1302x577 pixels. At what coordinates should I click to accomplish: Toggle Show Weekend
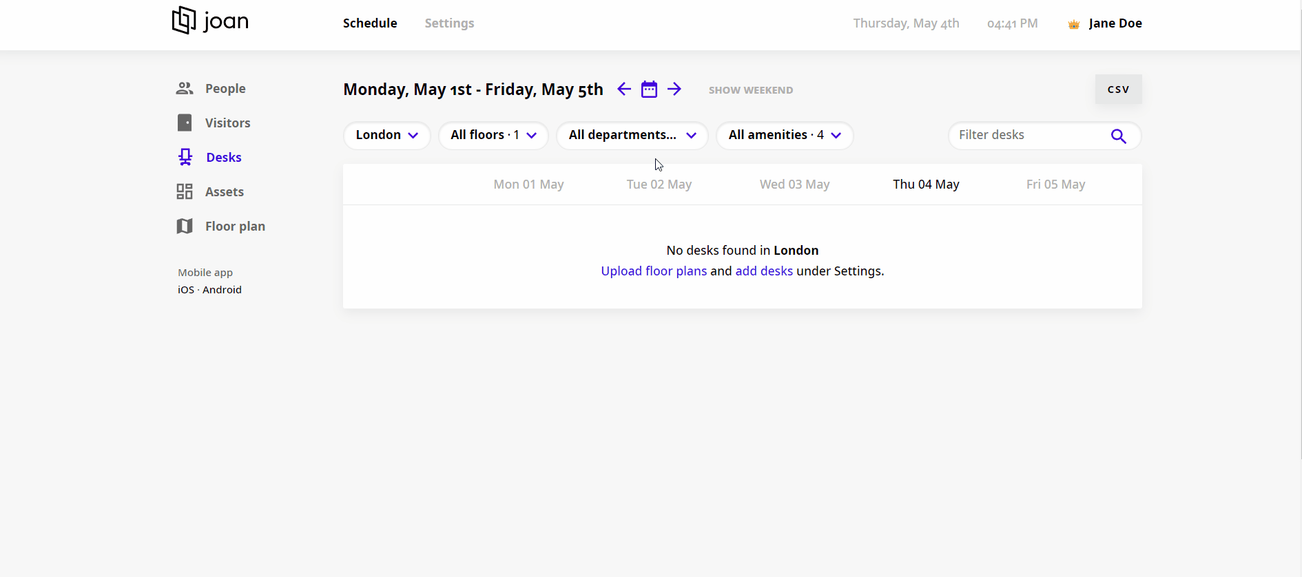pyautogui.click(x=750, y=90)
